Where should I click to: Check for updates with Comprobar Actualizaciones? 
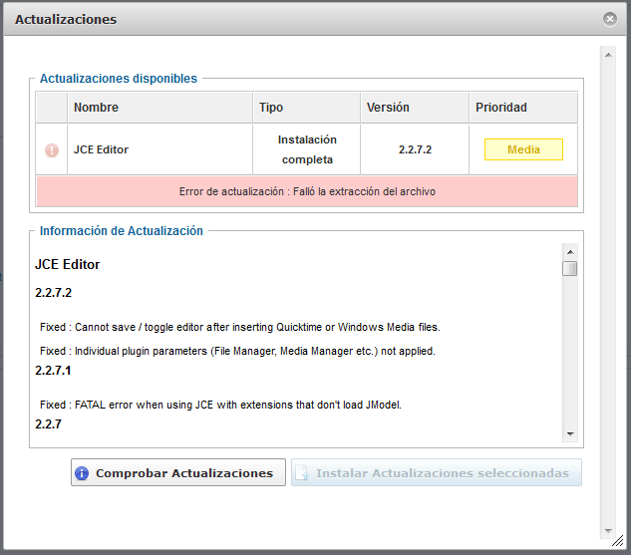click(x=178, y=472)
